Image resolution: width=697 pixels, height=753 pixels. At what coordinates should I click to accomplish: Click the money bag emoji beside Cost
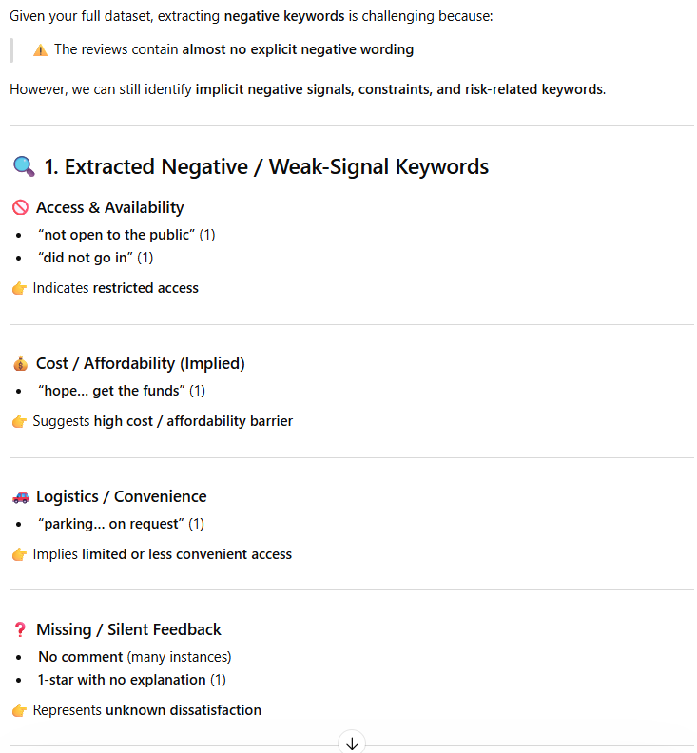click(x=20, y=363)
